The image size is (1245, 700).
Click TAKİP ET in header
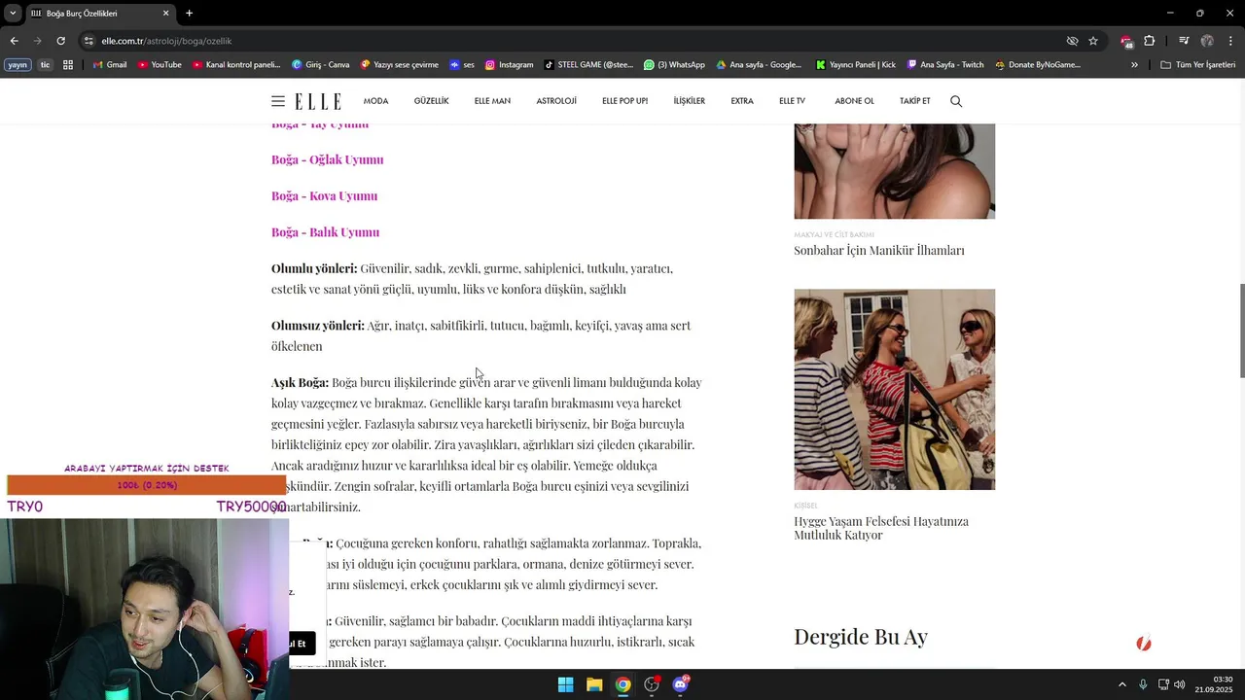[914, 101]
